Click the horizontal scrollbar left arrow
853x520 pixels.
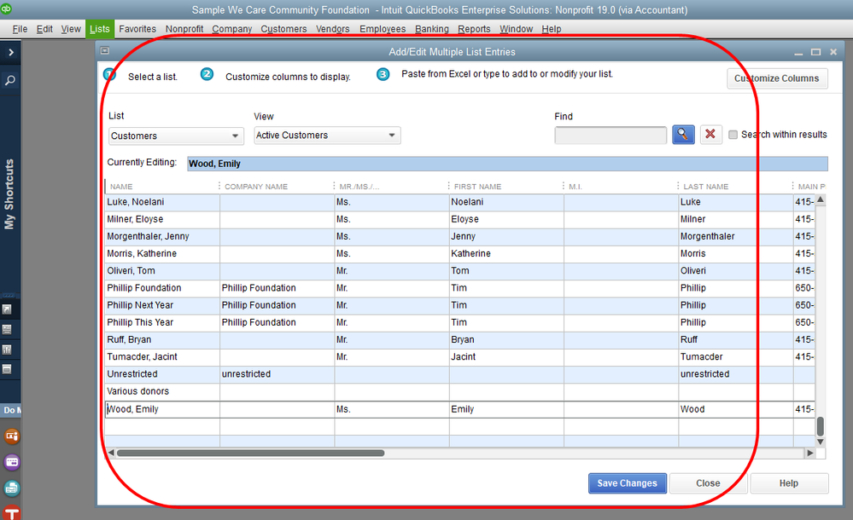tap(110, 453)
